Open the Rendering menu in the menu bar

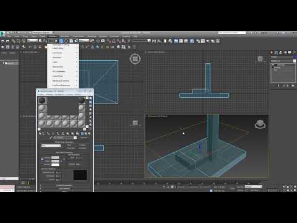point(92,37)
